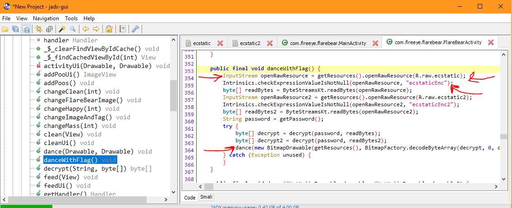Click the export project disk icon
512x208 pixels.
pos(26,29)
